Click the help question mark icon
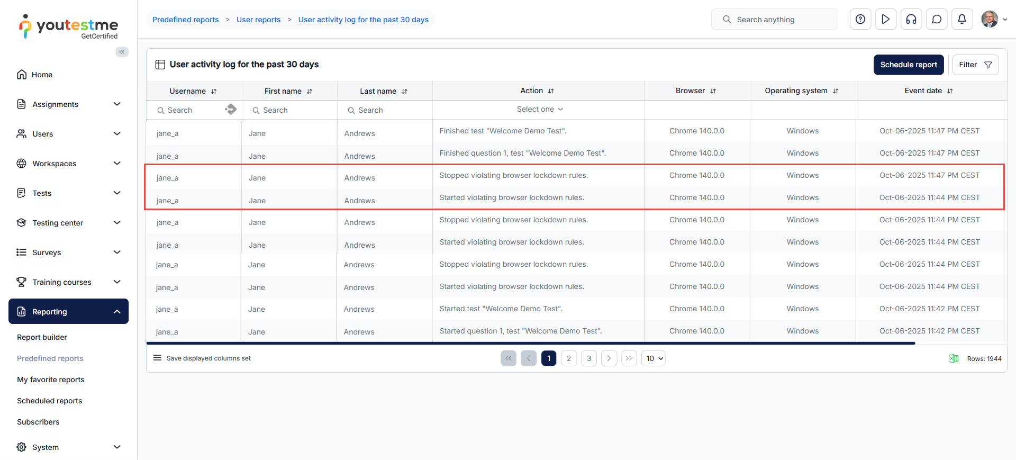Image resolution: width=1016 pixels, height=460 pixels. coord(860,20)
